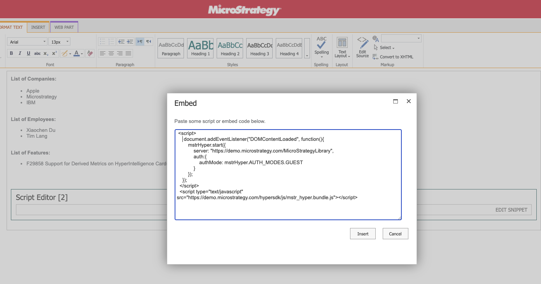The height and width of the screenshot is (284, 541).
Task: Toggle Bold formatting in ribbon
Action: (11, 53)
